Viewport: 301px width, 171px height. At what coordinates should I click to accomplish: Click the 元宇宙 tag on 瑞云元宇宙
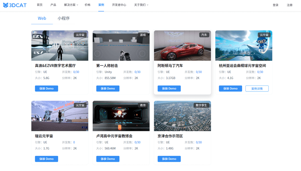80,105
